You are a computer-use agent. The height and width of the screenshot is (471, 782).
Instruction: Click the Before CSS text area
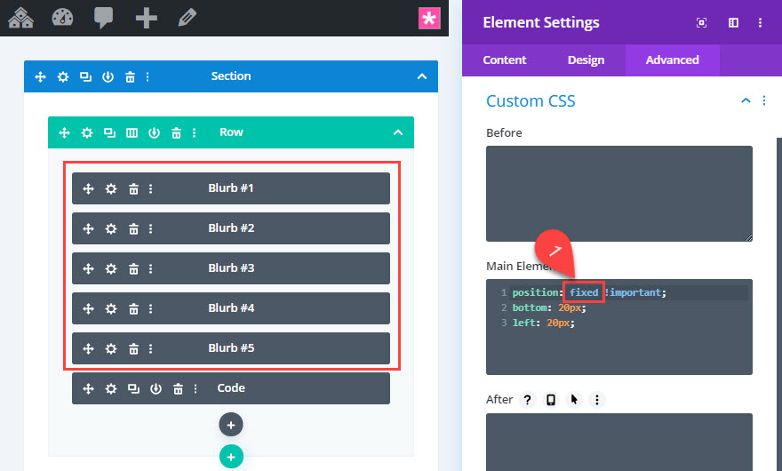tap(618, 194)
